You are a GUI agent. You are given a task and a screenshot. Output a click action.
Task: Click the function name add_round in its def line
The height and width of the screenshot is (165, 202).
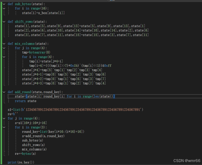(x=23, y=92)
